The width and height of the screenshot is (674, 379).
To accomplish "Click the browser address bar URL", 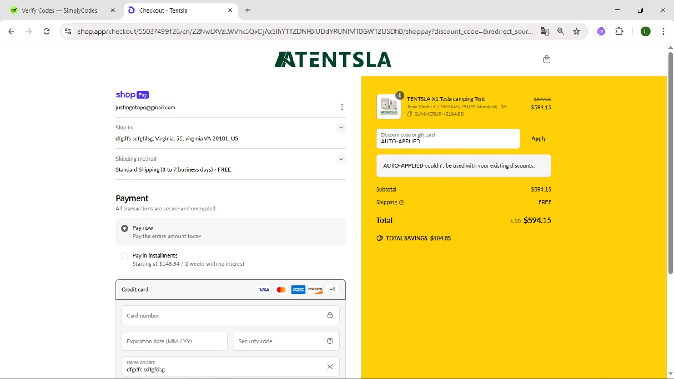I will pos(305,31).
